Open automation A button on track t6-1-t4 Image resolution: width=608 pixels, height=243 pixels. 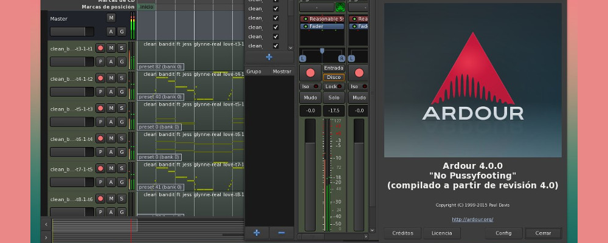(111, 152)
